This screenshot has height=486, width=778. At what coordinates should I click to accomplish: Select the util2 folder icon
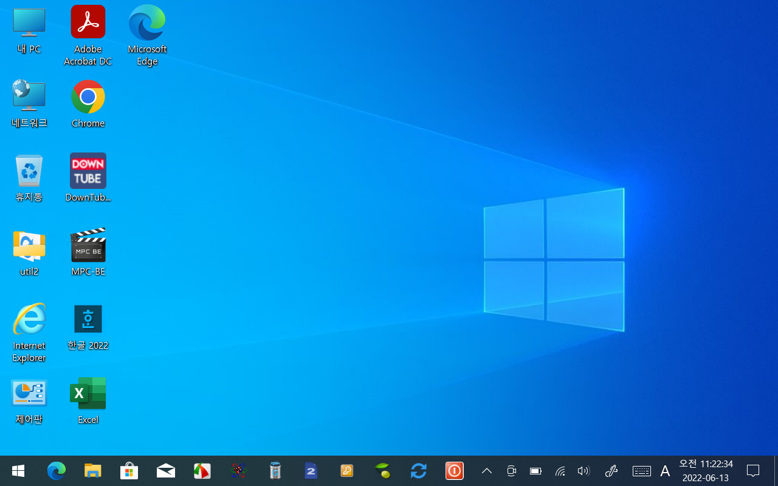pyautogui.click(x=29, y=253)
